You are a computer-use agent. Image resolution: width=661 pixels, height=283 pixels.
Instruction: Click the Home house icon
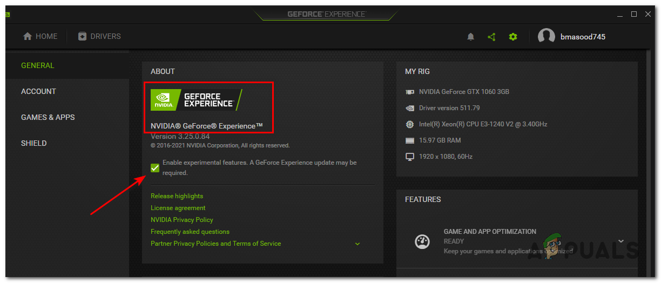[28, 36]
